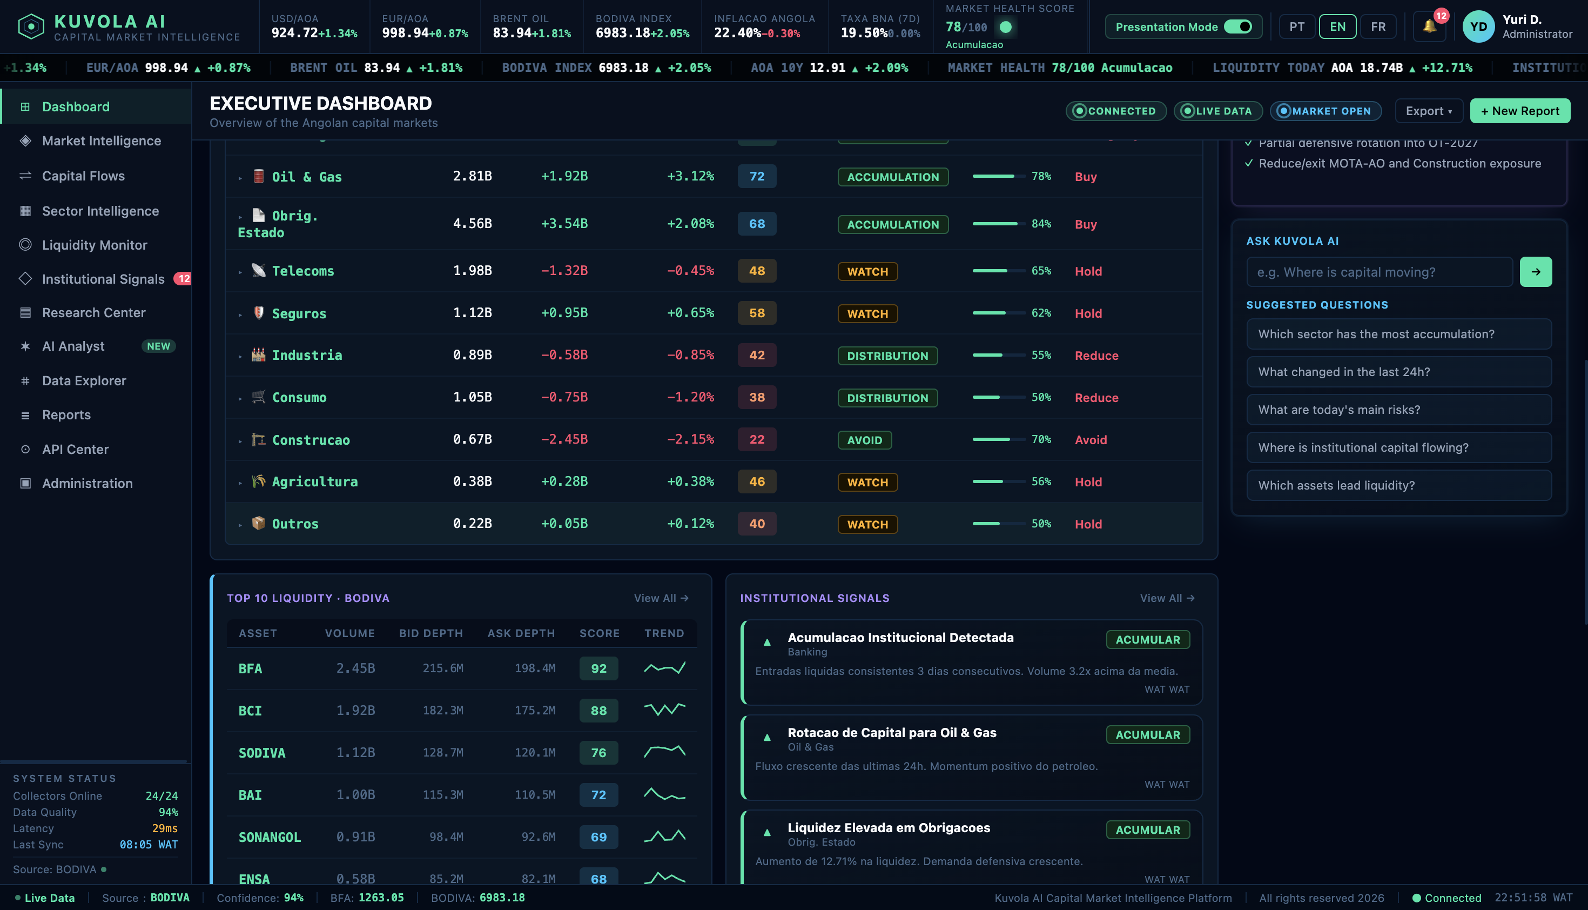Click the Research Center icon
The width and height of the screenshot is (1588, 910).
point(25,312)
